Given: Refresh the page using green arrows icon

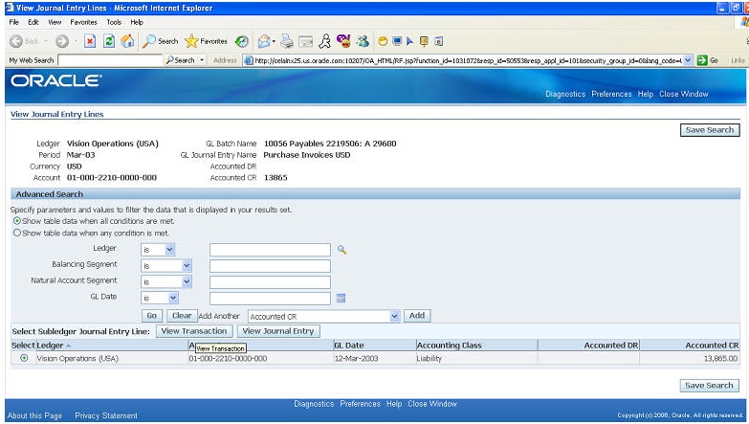Looking at the screenshot, I should [x=109, y=41].
